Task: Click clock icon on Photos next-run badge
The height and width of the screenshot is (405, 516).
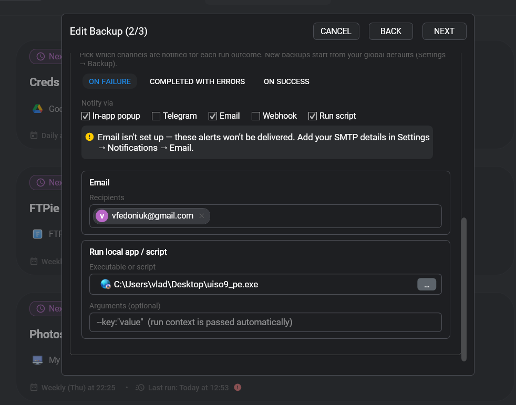Action: tap(40, 308)
